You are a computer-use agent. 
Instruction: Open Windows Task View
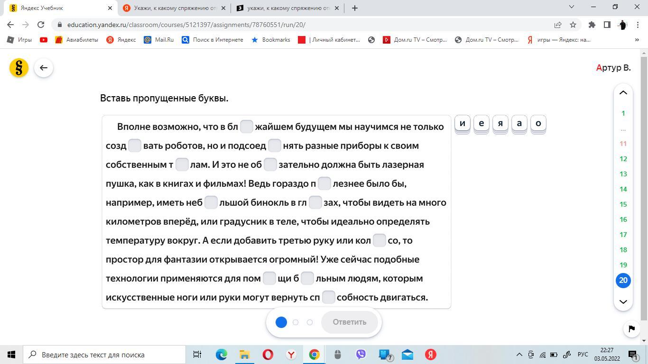pyautogui.click(x=197, y=355)
